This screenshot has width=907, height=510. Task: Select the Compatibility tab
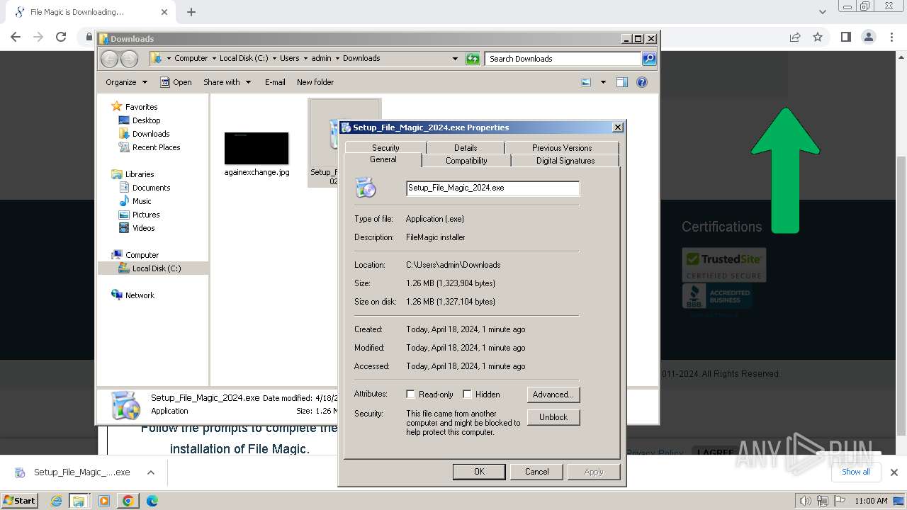466,161
